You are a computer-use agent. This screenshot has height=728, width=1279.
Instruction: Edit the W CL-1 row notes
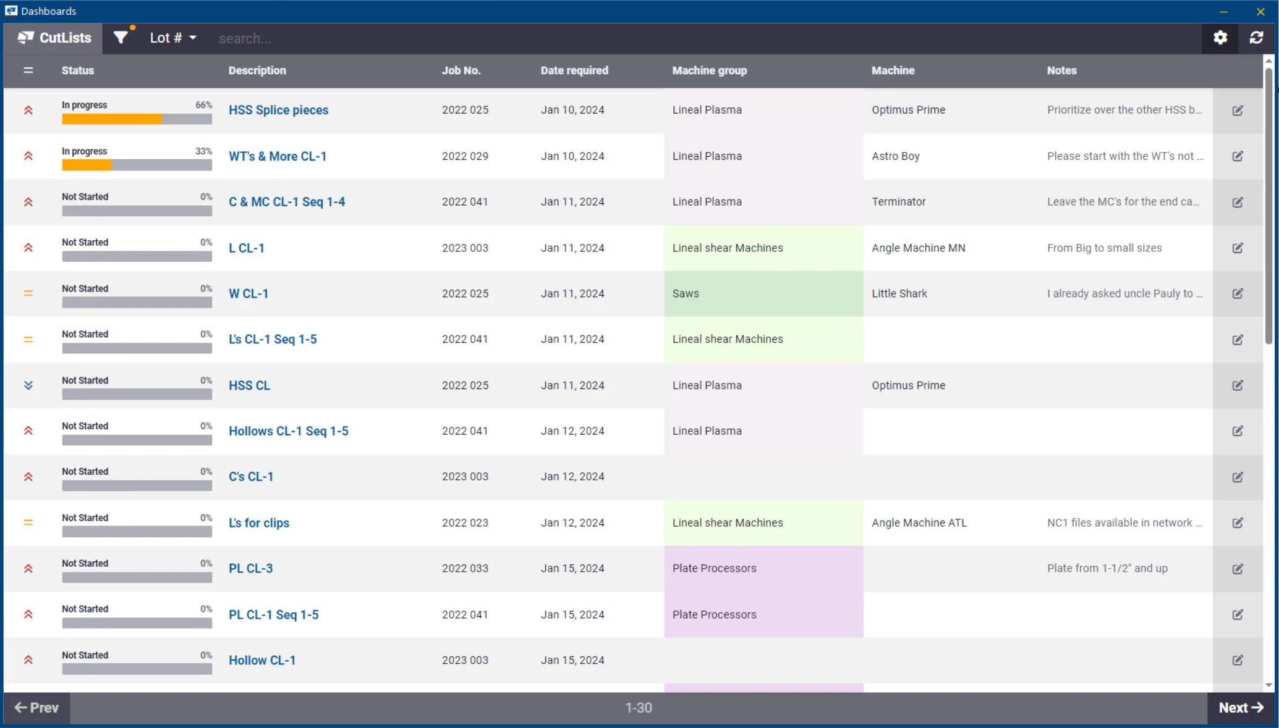click(1238, 294)
